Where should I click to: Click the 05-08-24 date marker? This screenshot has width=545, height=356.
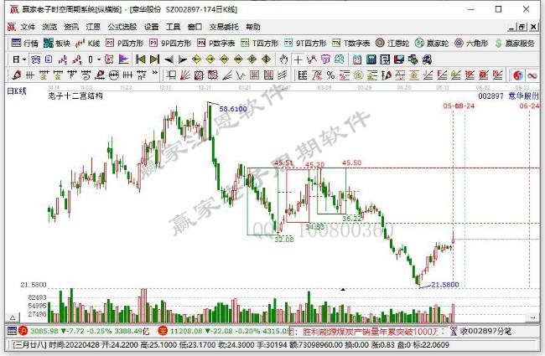point(459,106)
